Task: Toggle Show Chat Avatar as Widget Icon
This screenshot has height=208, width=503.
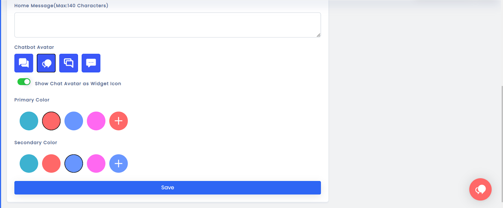Action: coord(24,82)
